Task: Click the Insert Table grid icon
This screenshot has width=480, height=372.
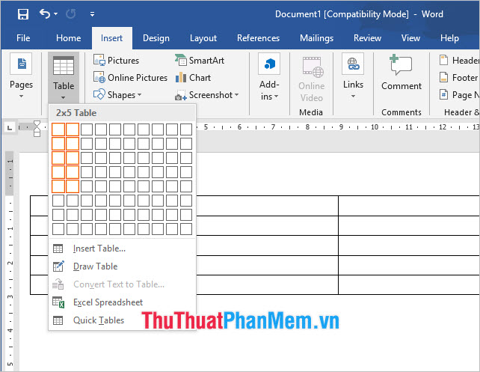Action: [58, 248]
